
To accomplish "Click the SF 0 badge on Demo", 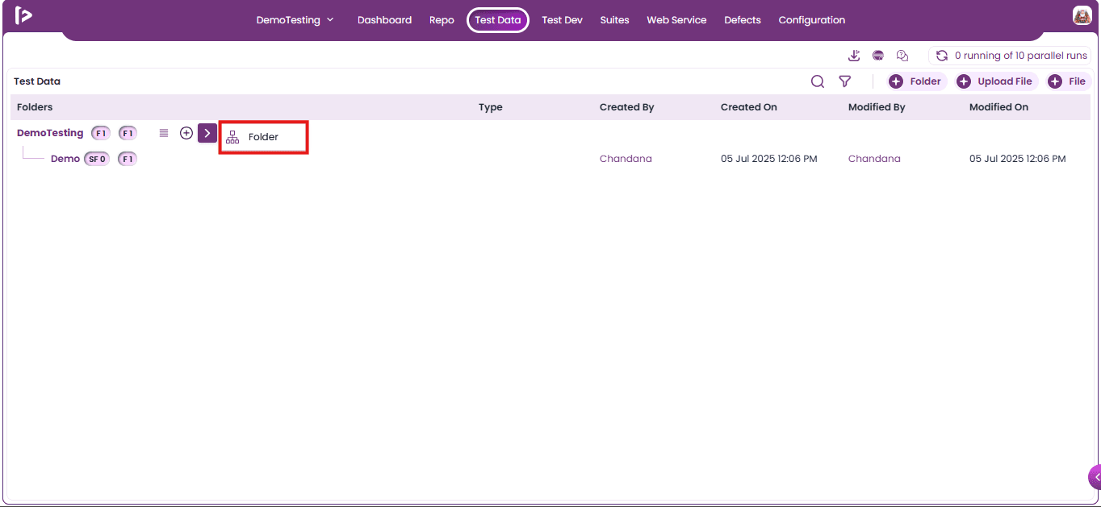I will tap(97, 159).
